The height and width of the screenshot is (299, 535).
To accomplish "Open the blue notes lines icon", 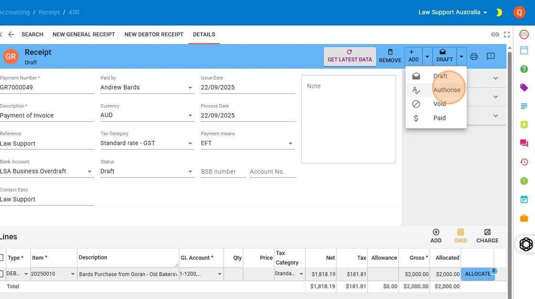I will [524, 106].
